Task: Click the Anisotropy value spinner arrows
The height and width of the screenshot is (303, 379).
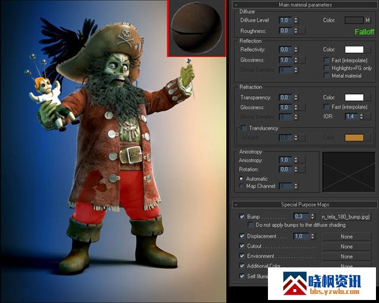Action: click(296, 160)
